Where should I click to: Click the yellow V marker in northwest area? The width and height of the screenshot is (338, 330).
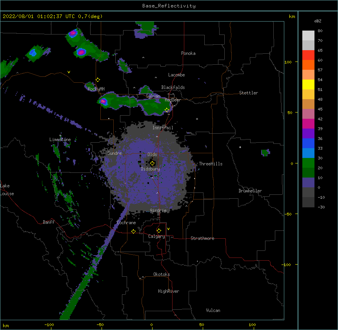coord(69,72)
